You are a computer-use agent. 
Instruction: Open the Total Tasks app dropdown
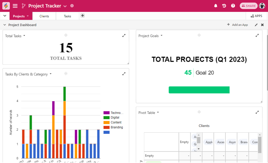[24, 36]
